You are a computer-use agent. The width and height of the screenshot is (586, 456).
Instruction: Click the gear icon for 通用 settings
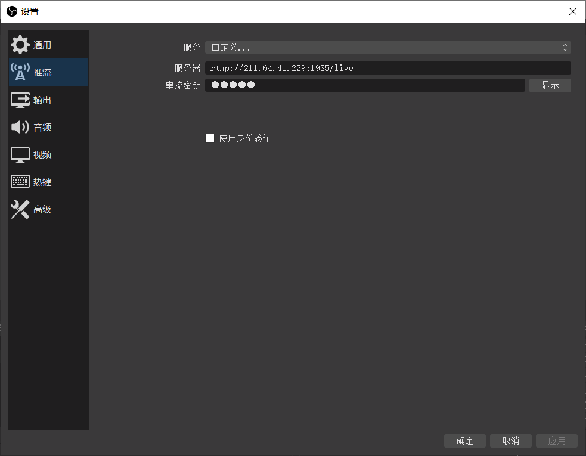click(20, 45)
